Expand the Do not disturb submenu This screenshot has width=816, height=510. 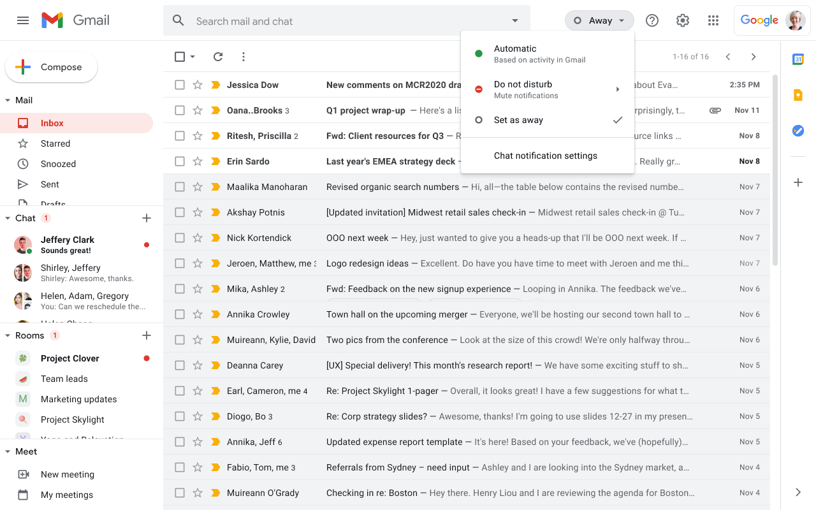coord(546,89)
